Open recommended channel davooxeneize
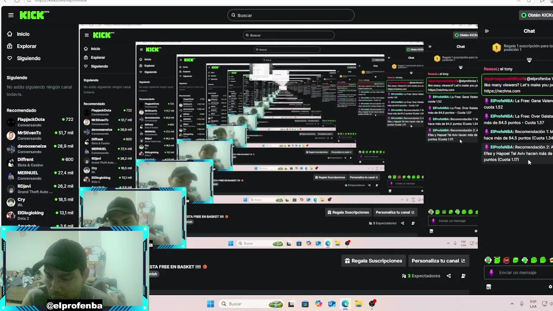Image resolution: width=553 pixels, height=311 pixels. pos(40,149)
